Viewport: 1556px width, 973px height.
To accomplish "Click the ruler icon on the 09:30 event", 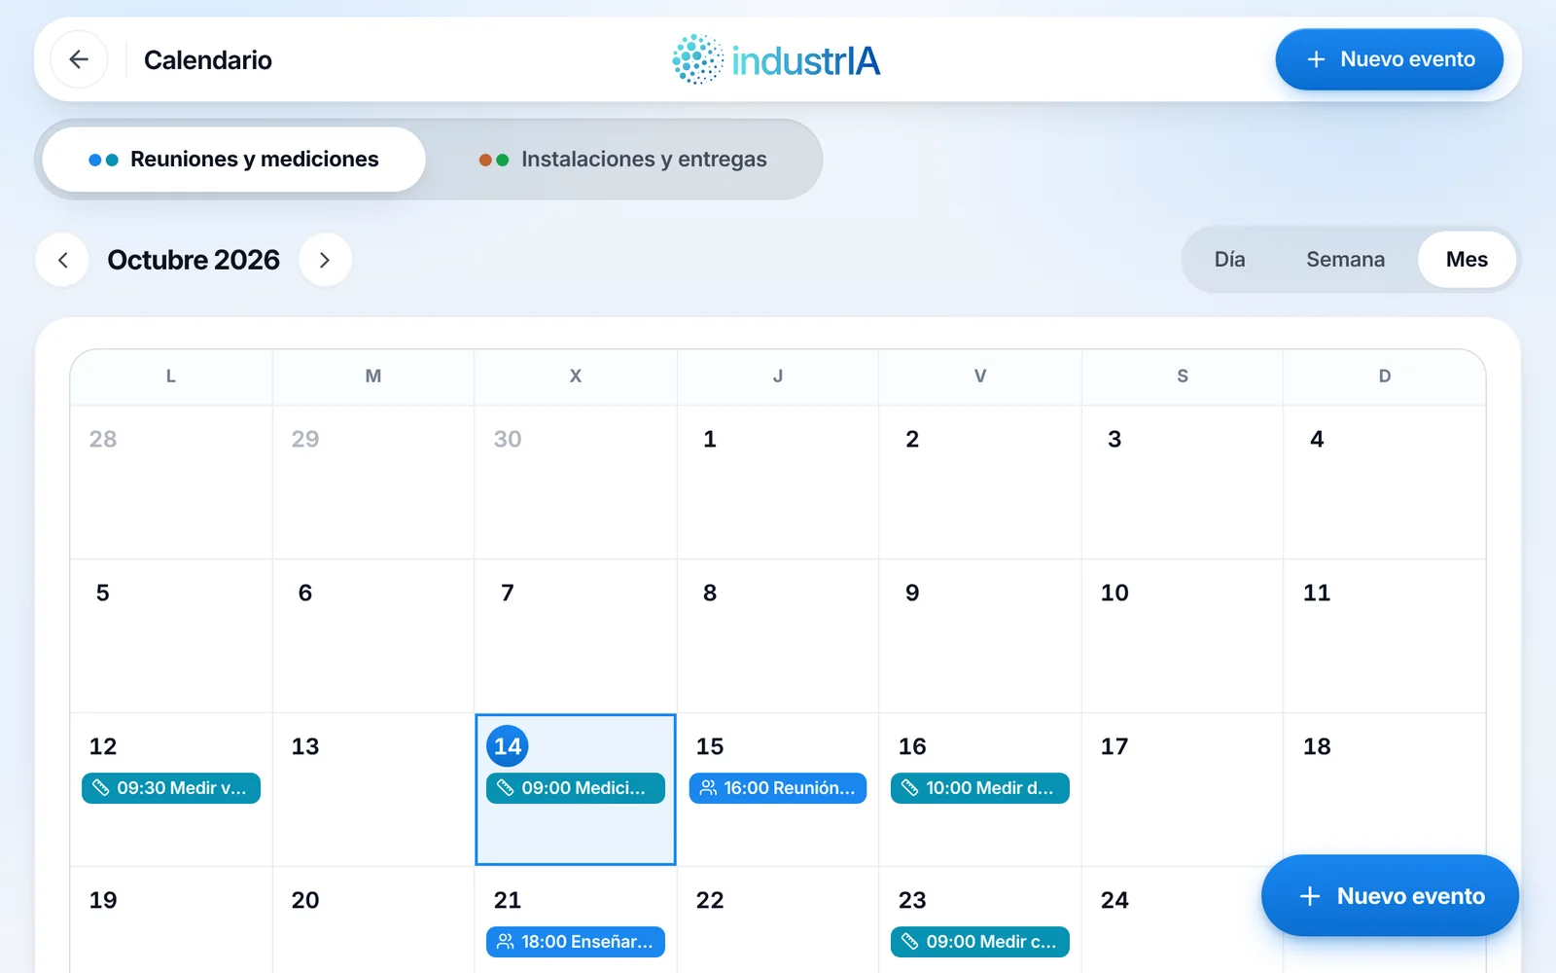I will [x=100, y=788].
